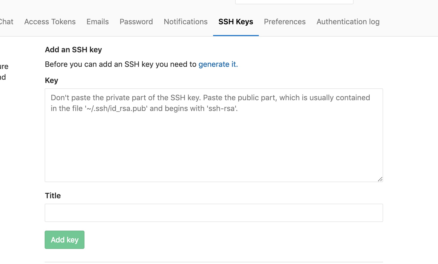Switch to the Password tab
Image resolution: width=438 pixels, height=264 pixels.
[x=136, y=22]
